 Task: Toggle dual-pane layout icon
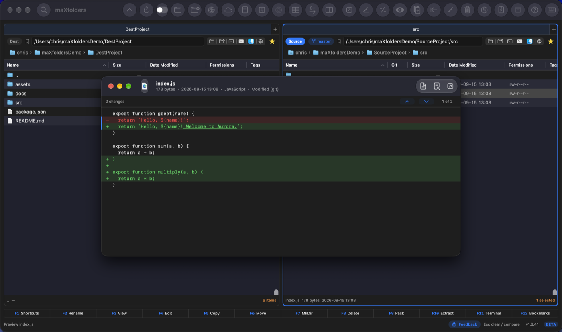click(329, 10)
